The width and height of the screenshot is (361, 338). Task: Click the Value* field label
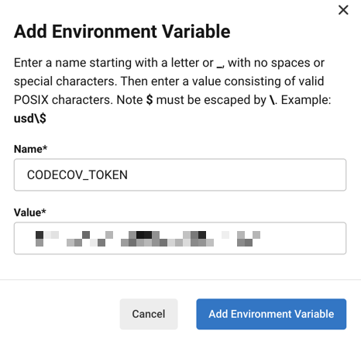pos(30,212)
